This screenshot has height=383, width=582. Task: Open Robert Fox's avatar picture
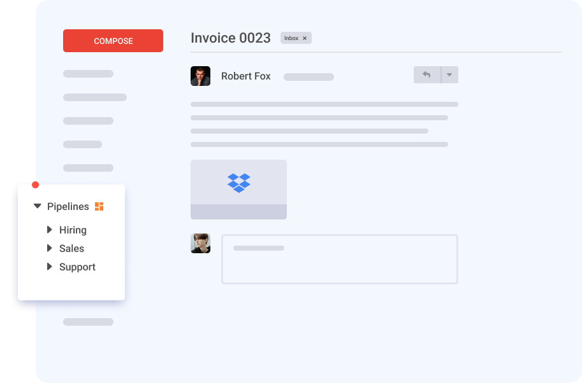[200, 76]
